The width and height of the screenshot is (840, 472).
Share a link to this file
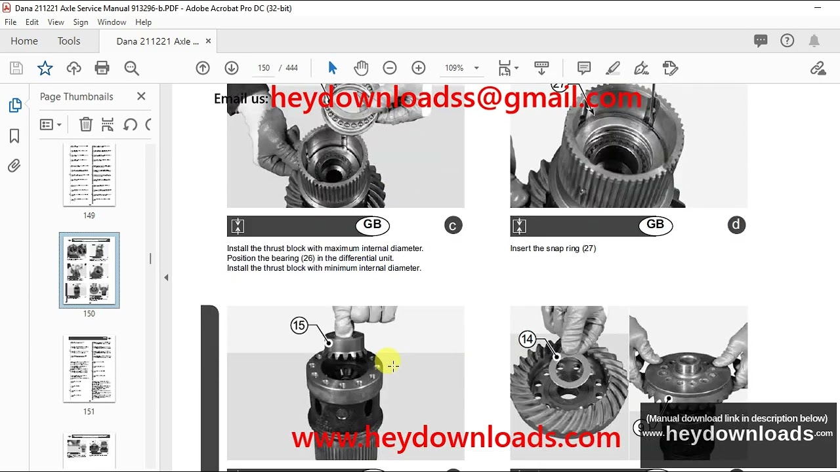click(818, 68)
